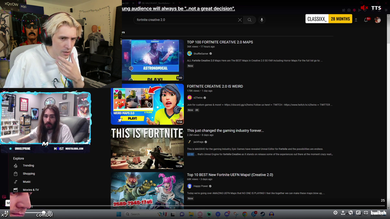The image size is (390, 219).
Task: Click the 'Explore' sidebar heading
Action: click(x=19, y=158)
